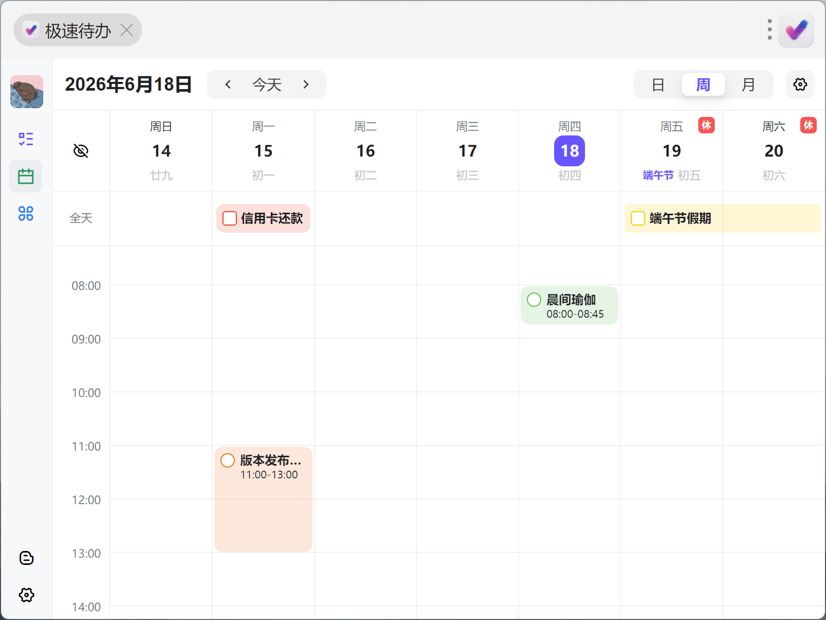This screenshot has height=620, width=826.
Task: Switch to 月 month view tab
Action: (748, 84)
